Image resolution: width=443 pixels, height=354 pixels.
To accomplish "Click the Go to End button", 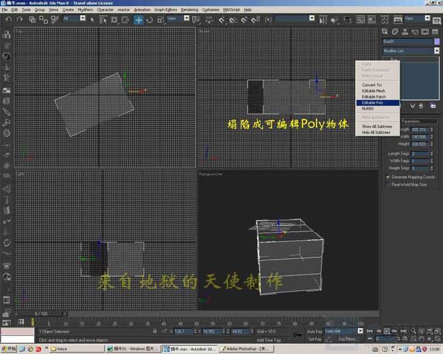I will coord(403,331).
